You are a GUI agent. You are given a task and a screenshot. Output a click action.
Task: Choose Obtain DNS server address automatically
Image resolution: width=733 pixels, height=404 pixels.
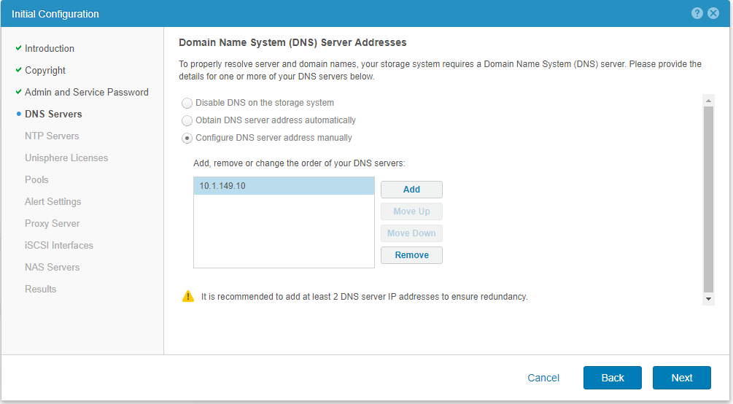click(187, 120)
